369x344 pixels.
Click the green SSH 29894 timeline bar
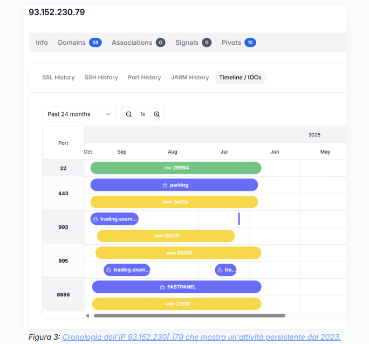point(176,168)
